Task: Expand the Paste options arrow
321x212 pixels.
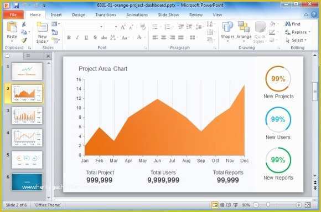Action: [12, 41]
